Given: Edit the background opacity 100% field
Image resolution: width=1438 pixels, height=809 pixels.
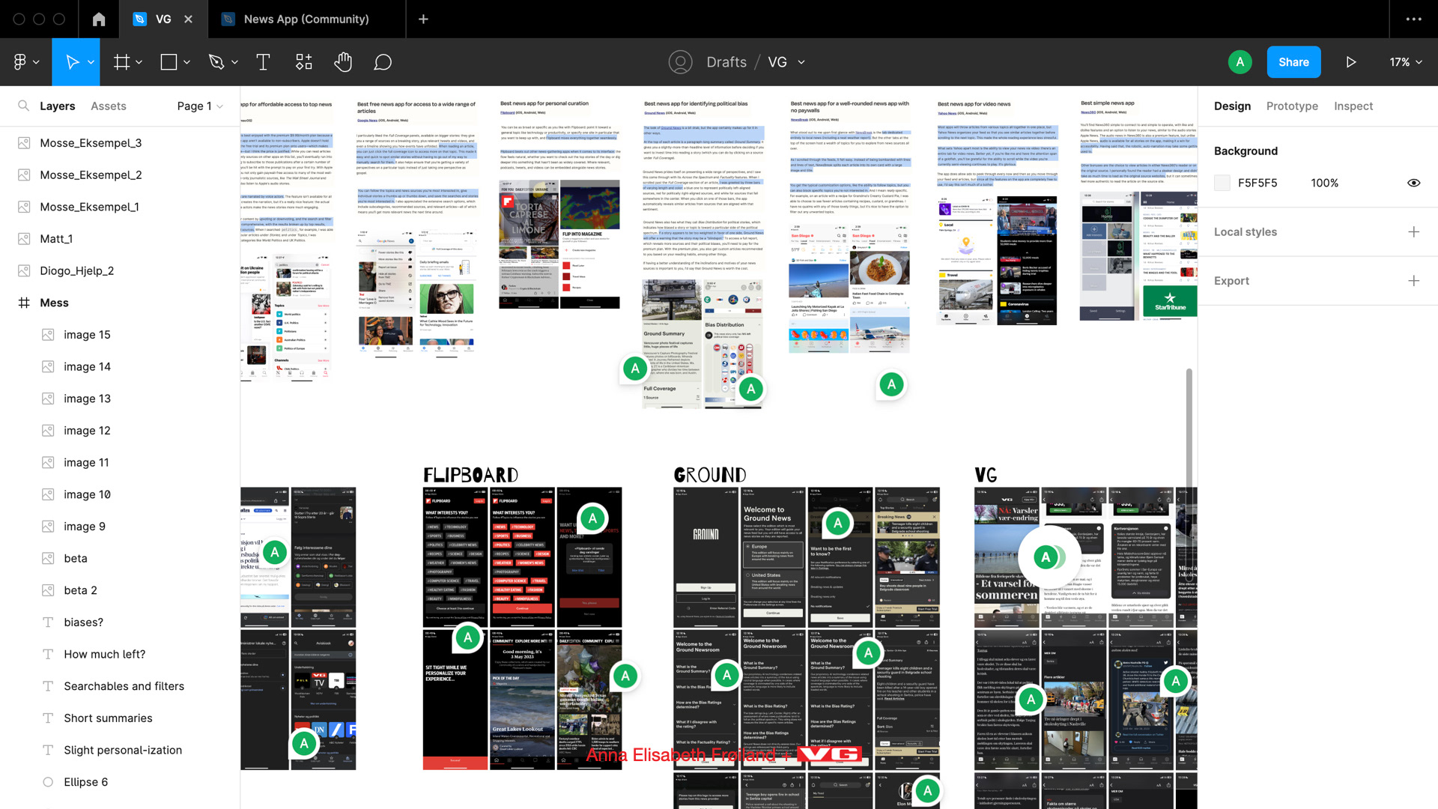Looking at the screenshot, I should 1324,183.
